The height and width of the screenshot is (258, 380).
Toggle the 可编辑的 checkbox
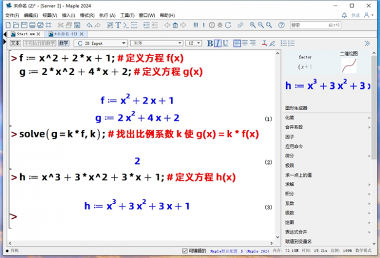(x=185, y=251)
